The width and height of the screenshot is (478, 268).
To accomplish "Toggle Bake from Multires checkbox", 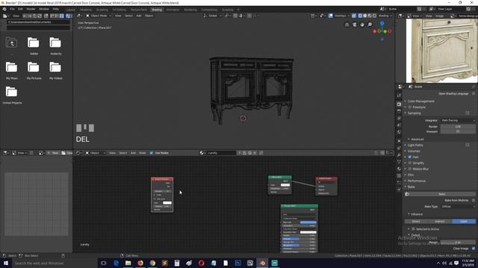I will tap(474, 200).
